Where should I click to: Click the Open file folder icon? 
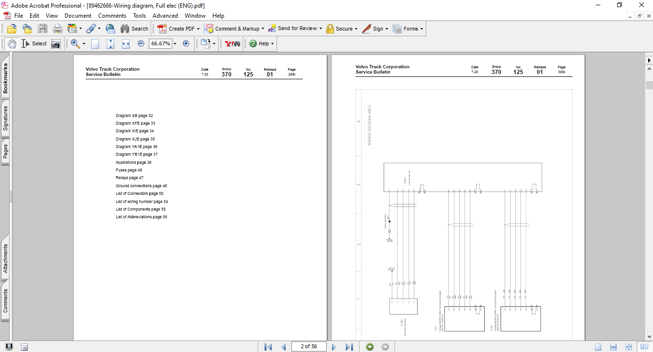click(x=11, y=29)
